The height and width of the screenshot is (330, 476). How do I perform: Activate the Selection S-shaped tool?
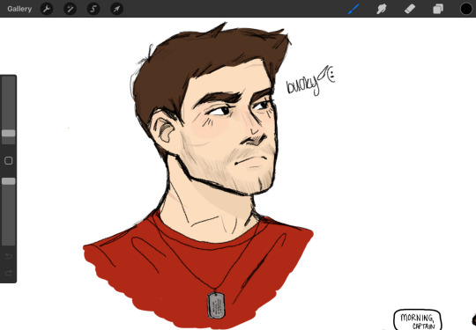93,9
